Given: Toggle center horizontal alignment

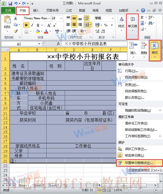Looking at the screenshot, I should [x=74, y=25].
